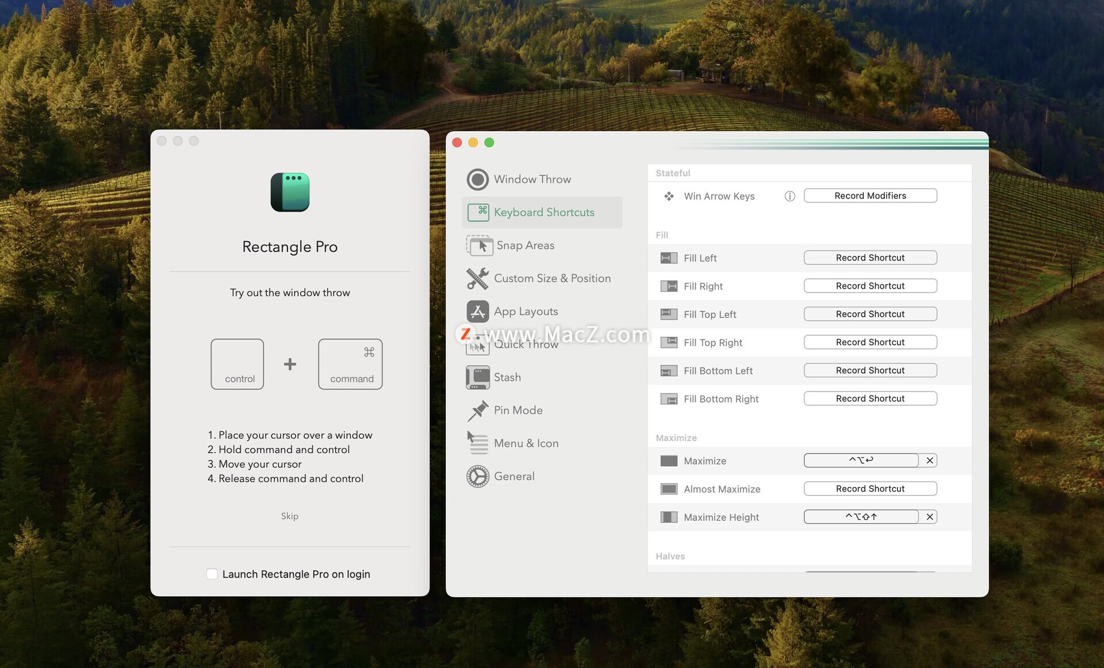
Task: Click the Fill Top Right layout icon
Action: [669, 343]
